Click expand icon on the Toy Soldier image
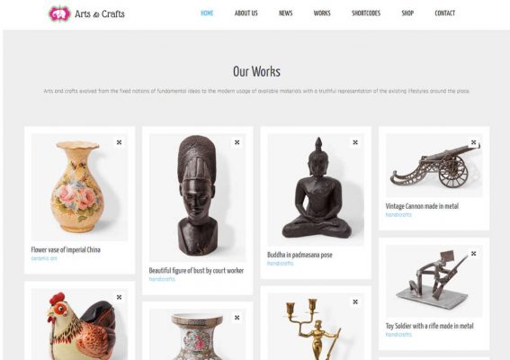The width and height of the screenshot is (510, 360). 473,253
